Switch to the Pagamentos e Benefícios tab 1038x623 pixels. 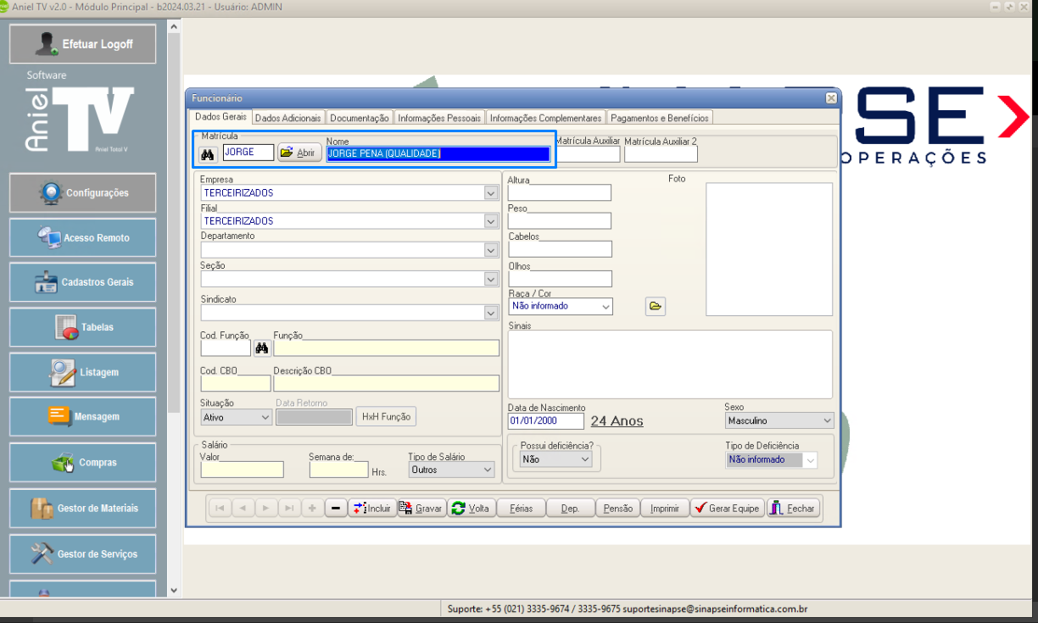pos(659,118)
